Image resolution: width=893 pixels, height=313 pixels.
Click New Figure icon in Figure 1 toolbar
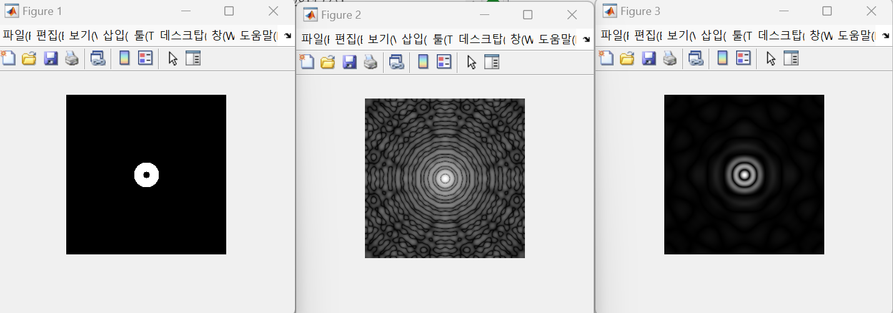coord(8,59)
